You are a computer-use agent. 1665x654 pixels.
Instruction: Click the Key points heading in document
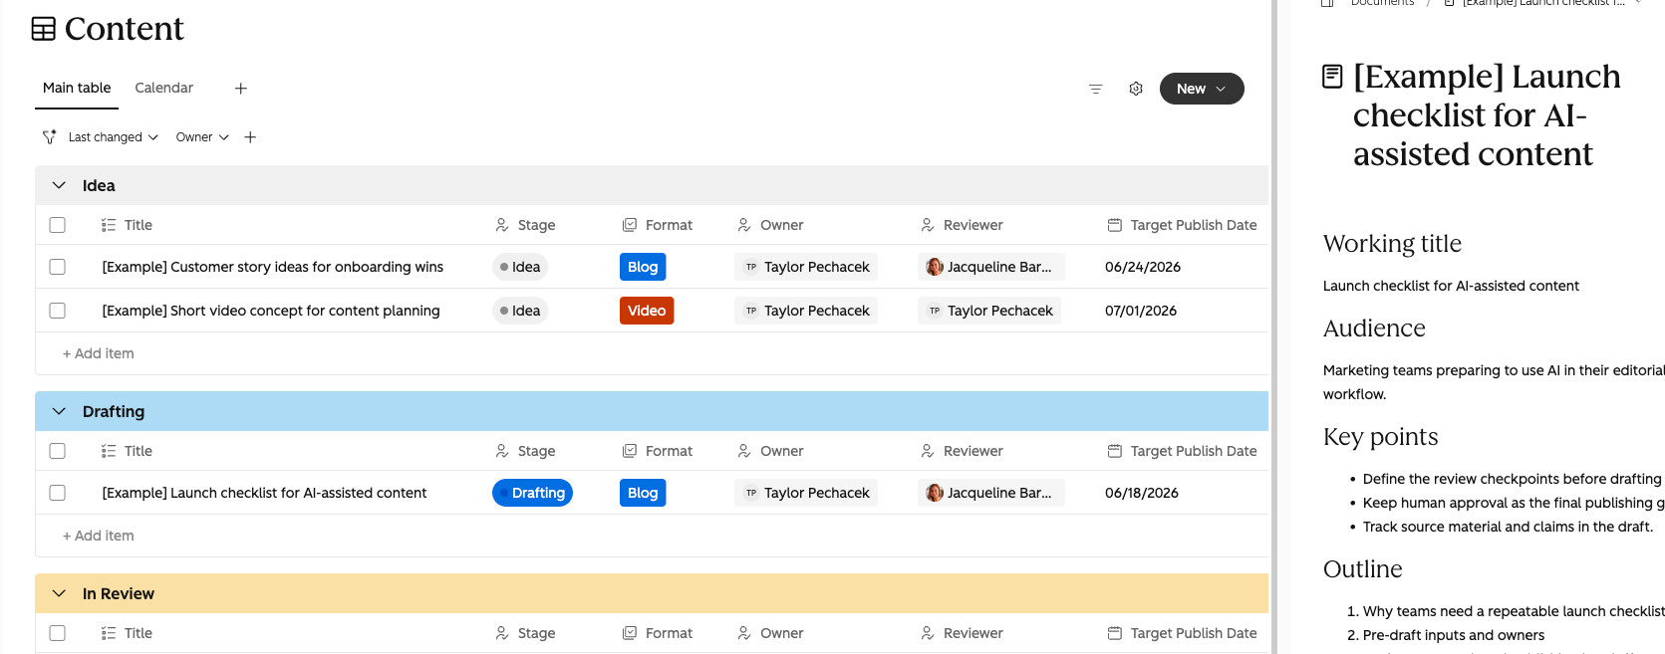[1380, 437]
